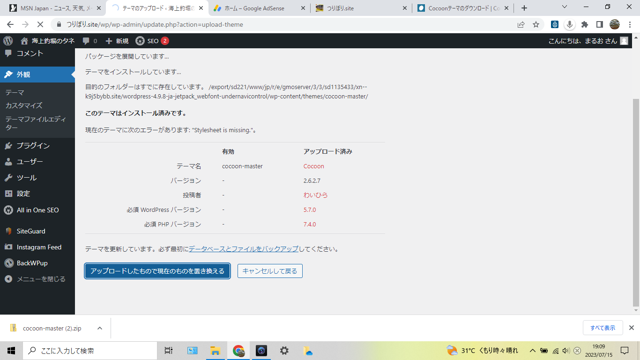Image resolution: width=640 pixels, height=360 pixels.
Task: Open the Chrome tab search dropdown
Action: click(564, 7)
